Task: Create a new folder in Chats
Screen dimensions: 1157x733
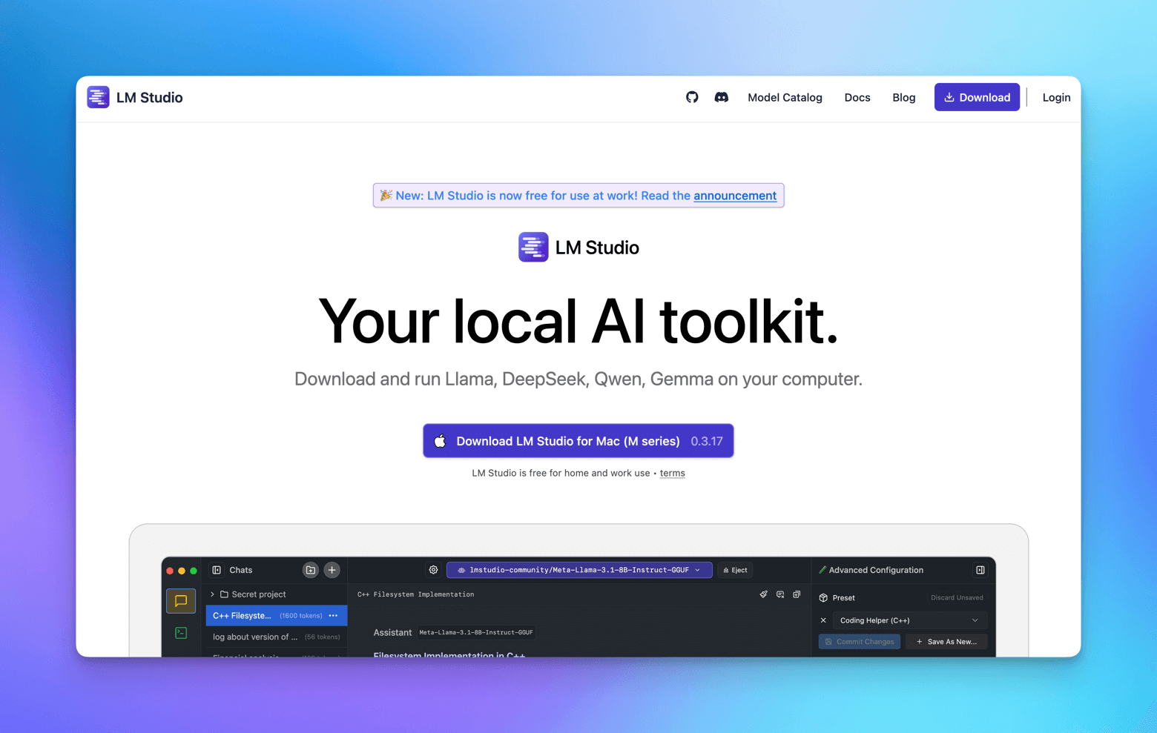Action: click(x=311, y=570)
